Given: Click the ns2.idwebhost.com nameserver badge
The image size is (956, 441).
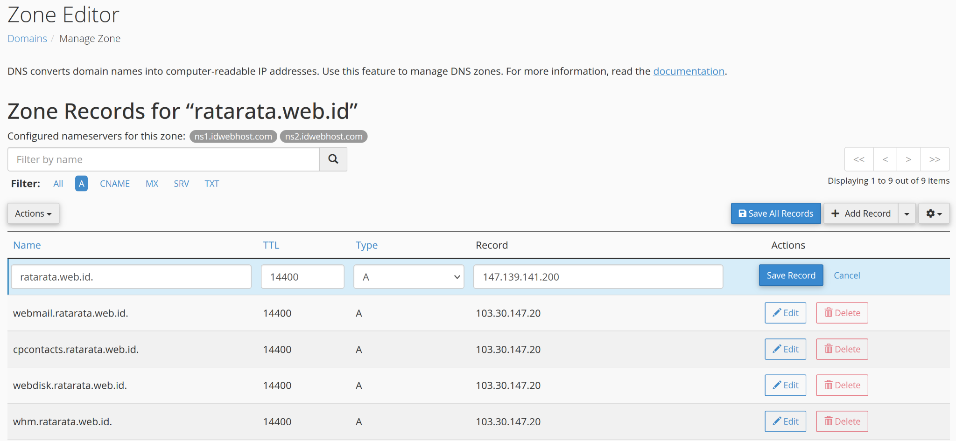Looking at the screenshot, I should (x=324, y=137).
